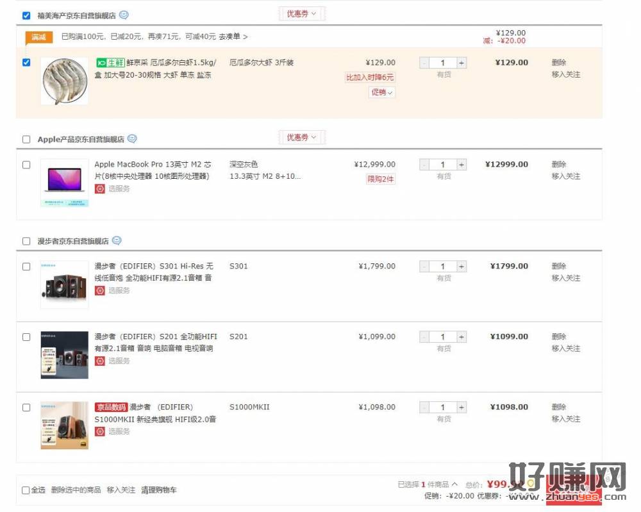Click the red 选服务 icon under S1000MKII
Screen dimensions: 641x512
(100, 431)
